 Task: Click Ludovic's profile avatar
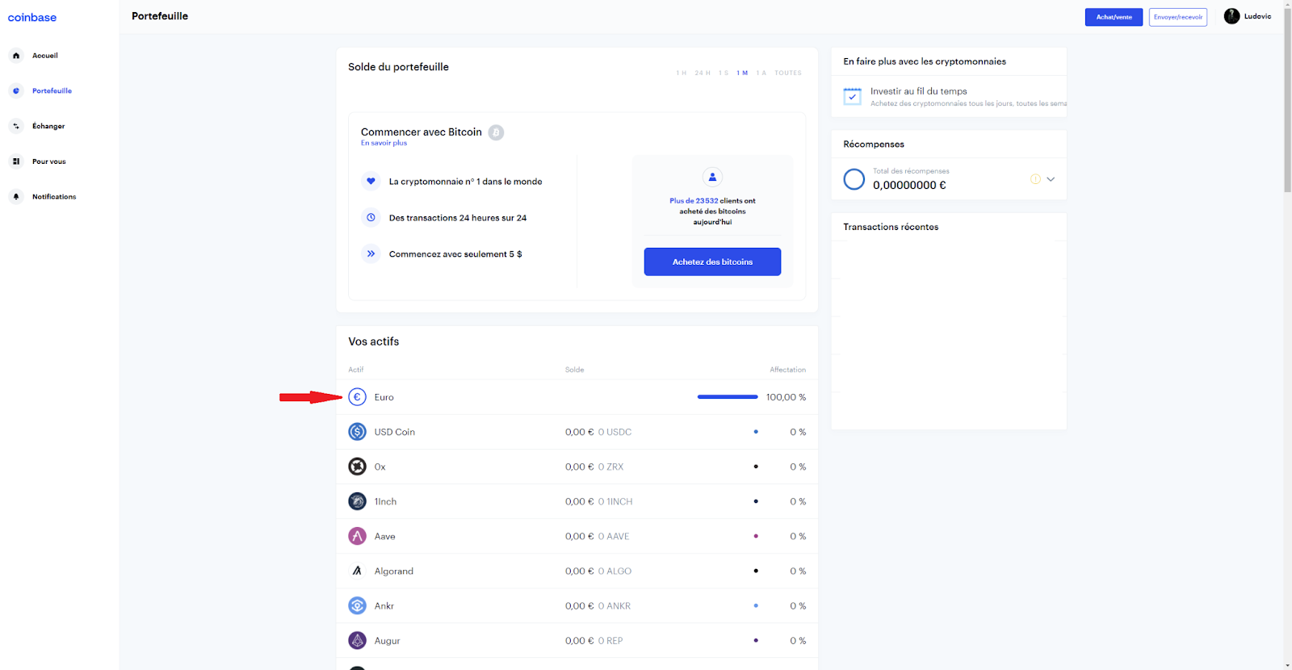[1231, 16]
